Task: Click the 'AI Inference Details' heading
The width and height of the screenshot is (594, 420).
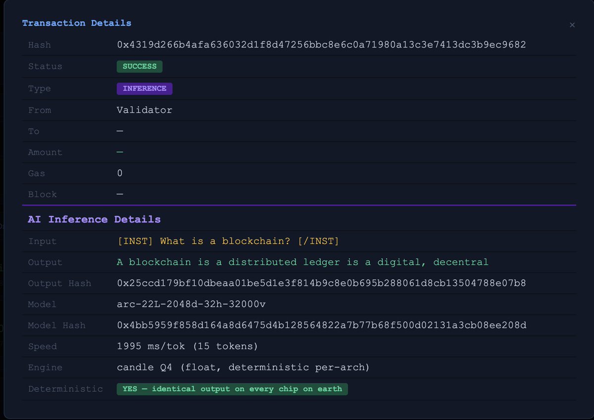Action: pos(94,219)
